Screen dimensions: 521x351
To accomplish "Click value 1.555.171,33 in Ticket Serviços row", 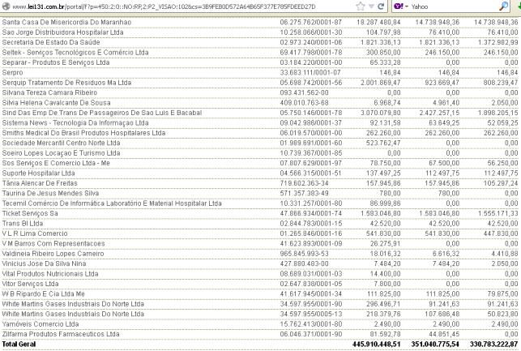I will coord(498,213).
